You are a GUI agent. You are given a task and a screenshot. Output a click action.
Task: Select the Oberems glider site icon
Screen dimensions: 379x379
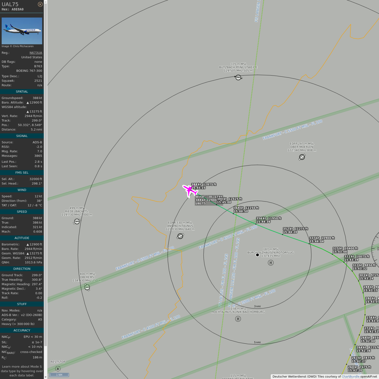(x=87, y=287)
